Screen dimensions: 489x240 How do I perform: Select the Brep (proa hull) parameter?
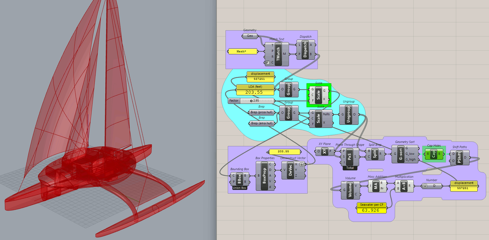(262, 112)
